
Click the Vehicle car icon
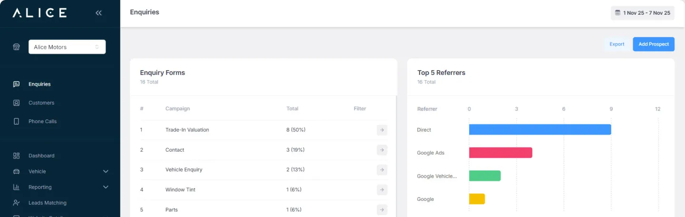16,172
